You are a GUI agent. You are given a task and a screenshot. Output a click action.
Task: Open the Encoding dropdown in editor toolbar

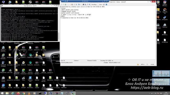[x=94, y=4]
